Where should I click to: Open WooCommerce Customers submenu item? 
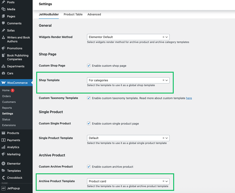pos(9,102)
